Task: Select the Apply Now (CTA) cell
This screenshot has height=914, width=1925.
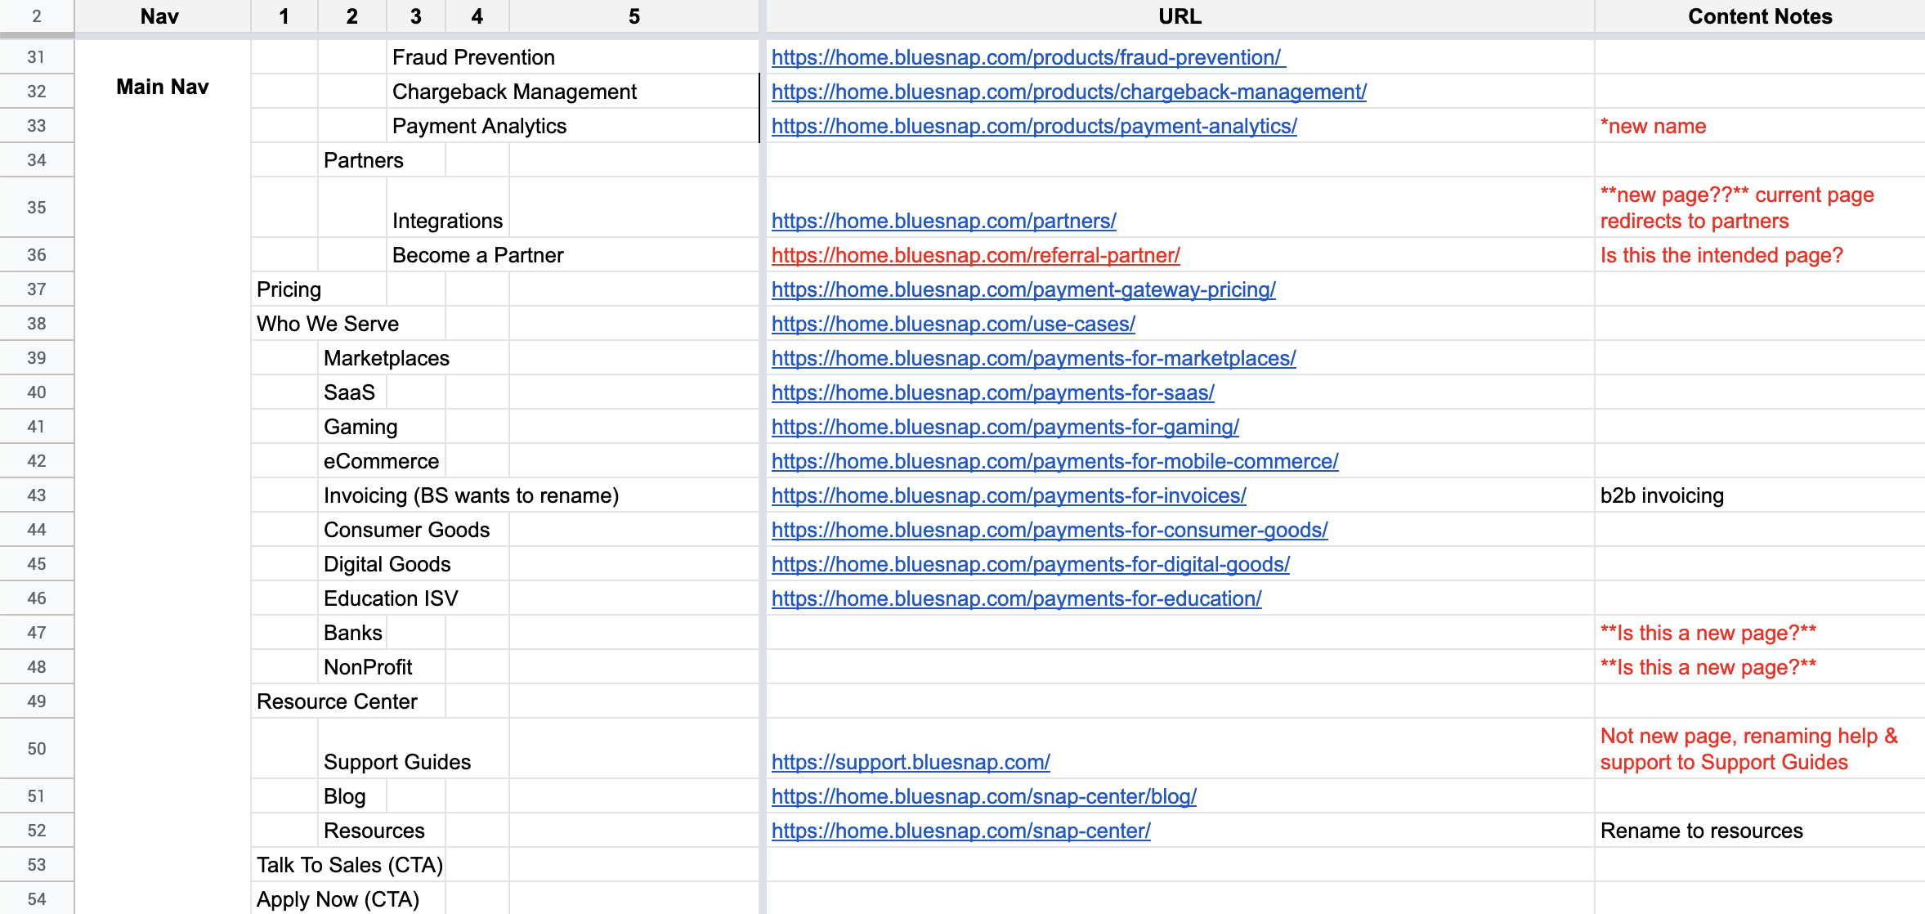Action: 338,899
